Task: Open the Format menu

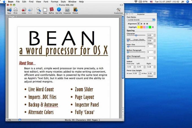Action: coord(54,2)
